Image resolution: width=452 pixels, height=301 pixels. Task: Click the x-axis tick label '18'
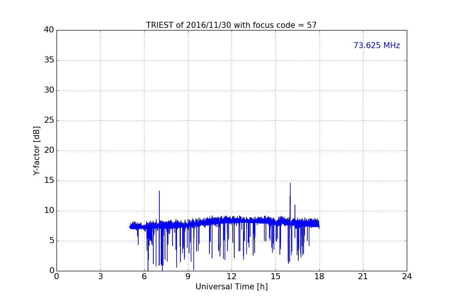[319, 277]
